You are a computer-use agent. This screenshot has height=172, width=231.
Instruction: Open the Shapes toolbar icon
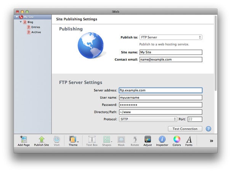[x=107, y=139]
